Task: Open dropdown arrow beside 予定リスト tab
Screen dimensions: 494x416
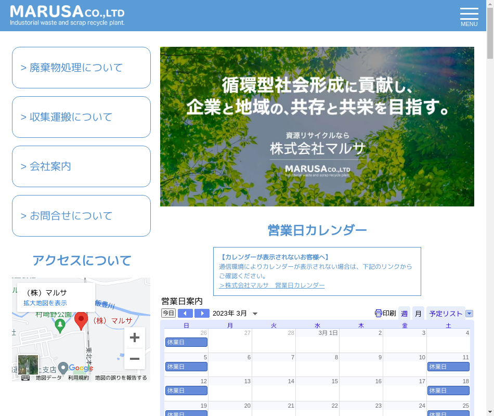Action: [470, 314]
